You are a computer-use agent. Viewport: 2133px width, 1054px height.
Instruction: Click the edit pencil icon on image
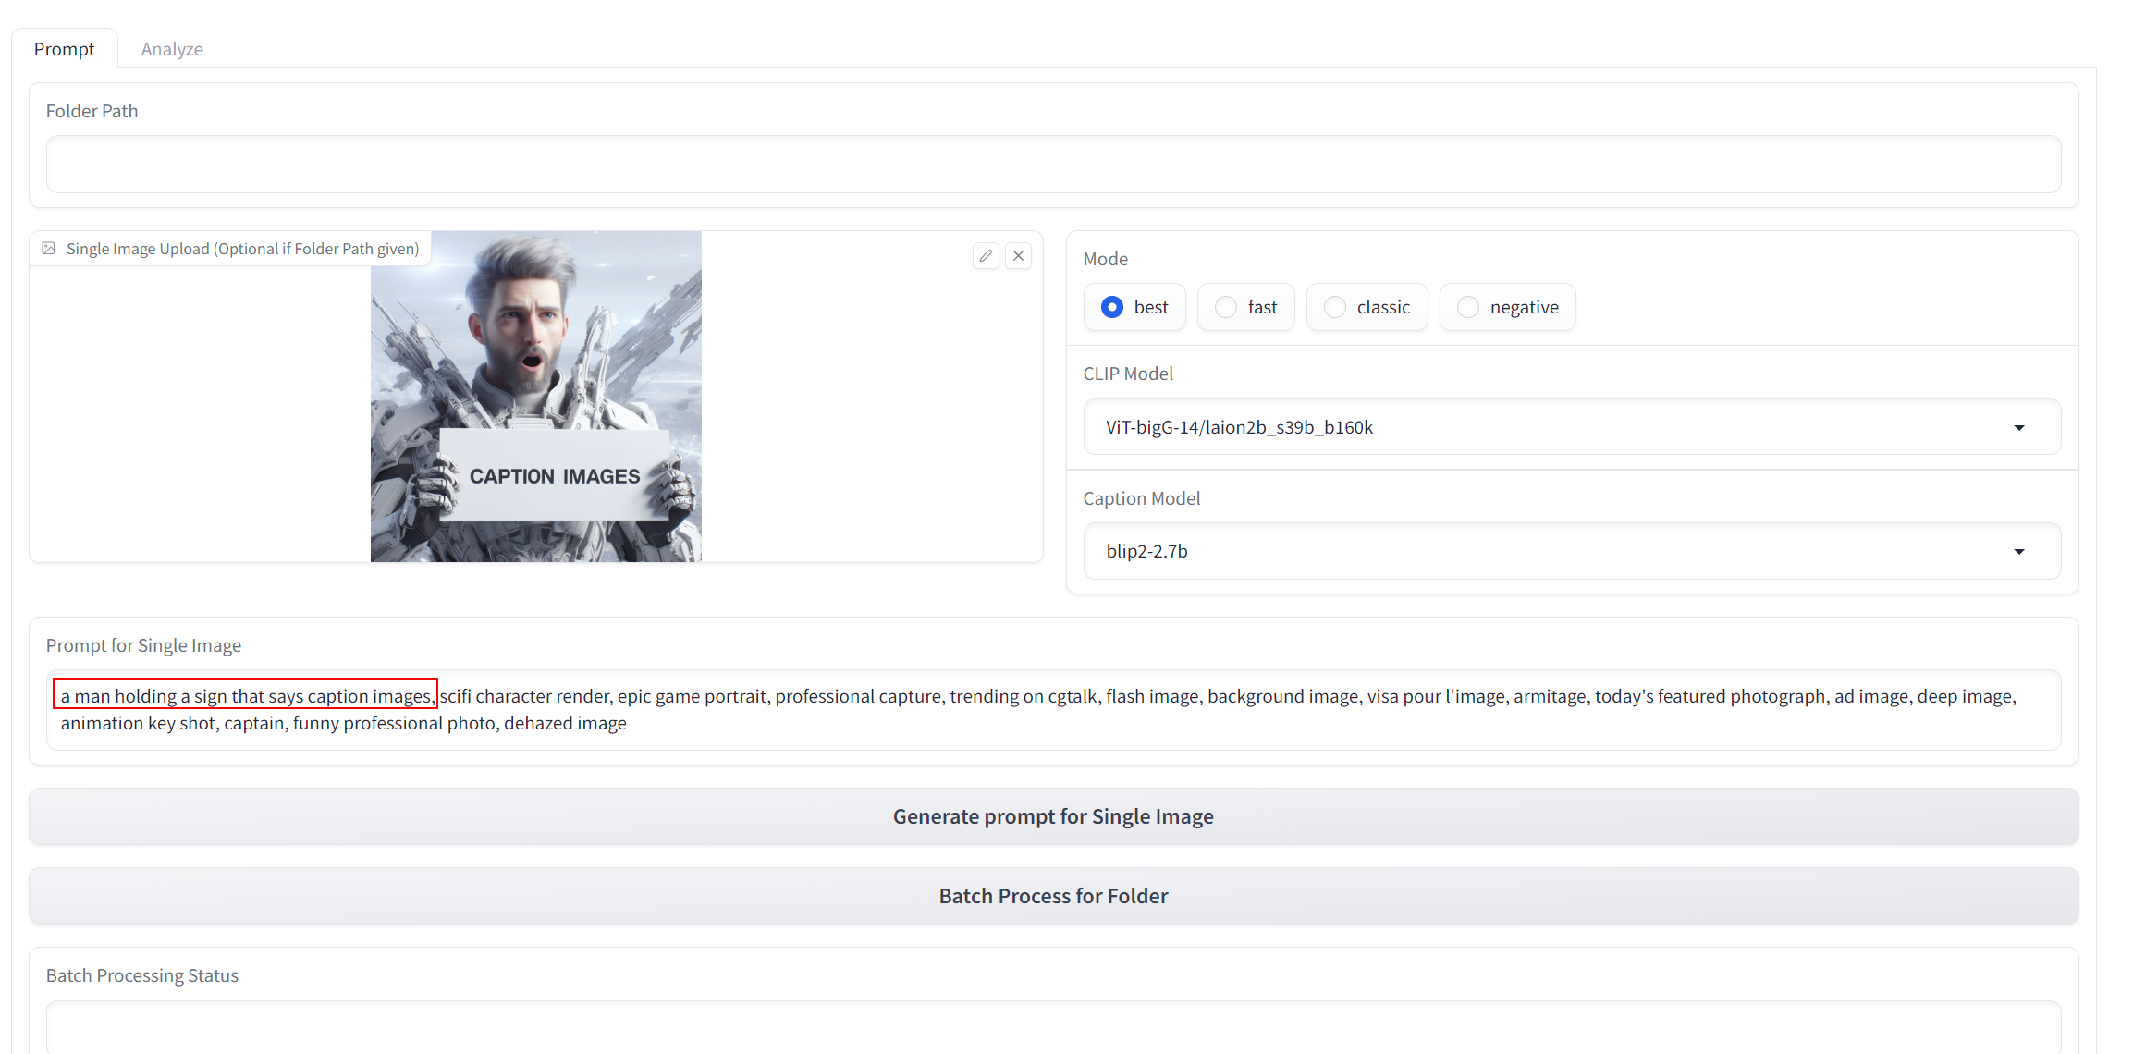pos(986,256)
